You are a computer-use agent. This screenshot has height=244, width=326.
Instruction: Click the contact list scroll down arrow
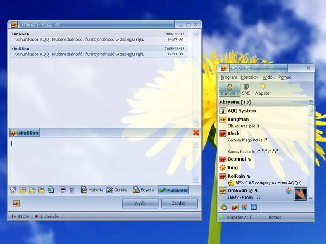click(311, 199)
